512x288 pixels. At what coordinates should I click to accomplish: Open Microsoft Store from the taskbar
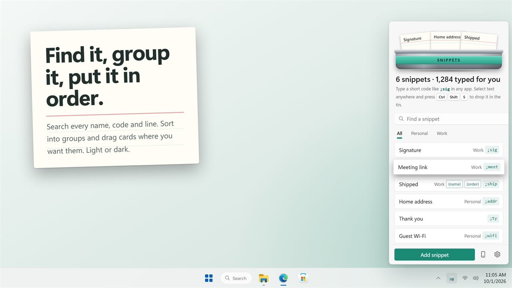coord(303,278)
